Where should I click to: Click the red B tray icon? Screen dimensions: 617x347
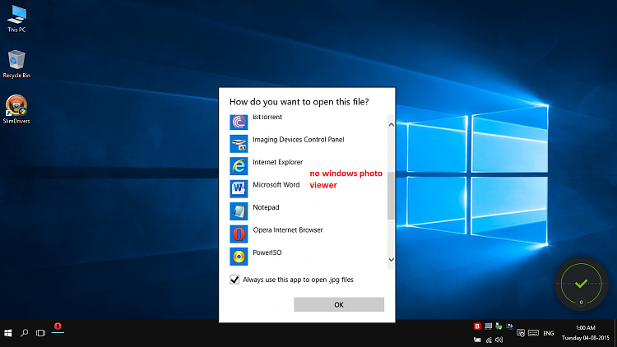(477, 326)
